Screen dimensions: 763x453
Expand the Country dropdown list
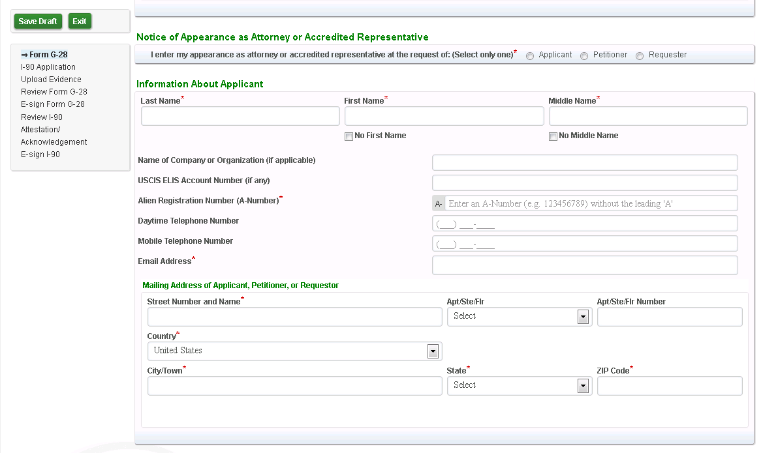pyautogui.click(x=294, y=351)
